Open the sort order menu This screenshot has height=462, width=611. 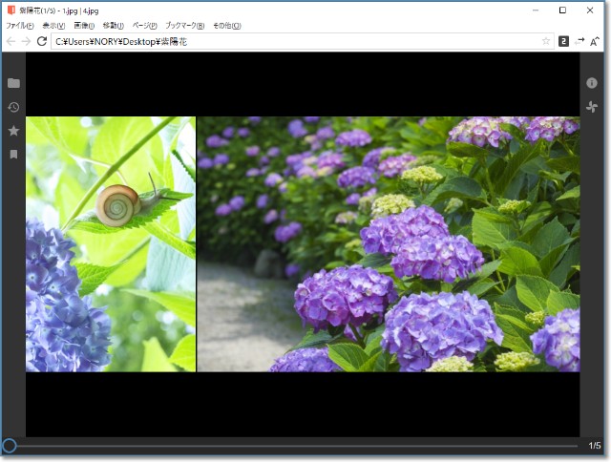click(x=595, y=42)
